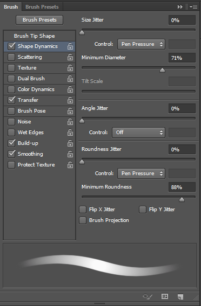Check the Brush Projection option
Viewport: 201px width, 306px height.
(83, 220)
